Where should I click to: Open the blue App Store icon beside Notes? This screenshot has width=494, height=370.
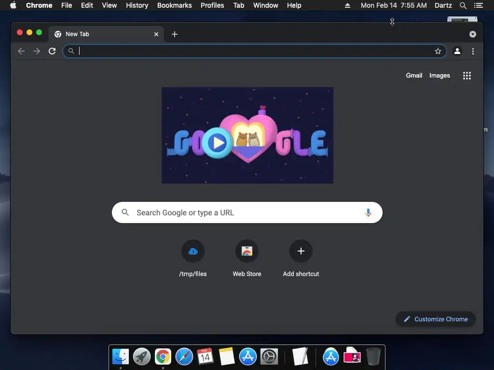click(247, 357)
